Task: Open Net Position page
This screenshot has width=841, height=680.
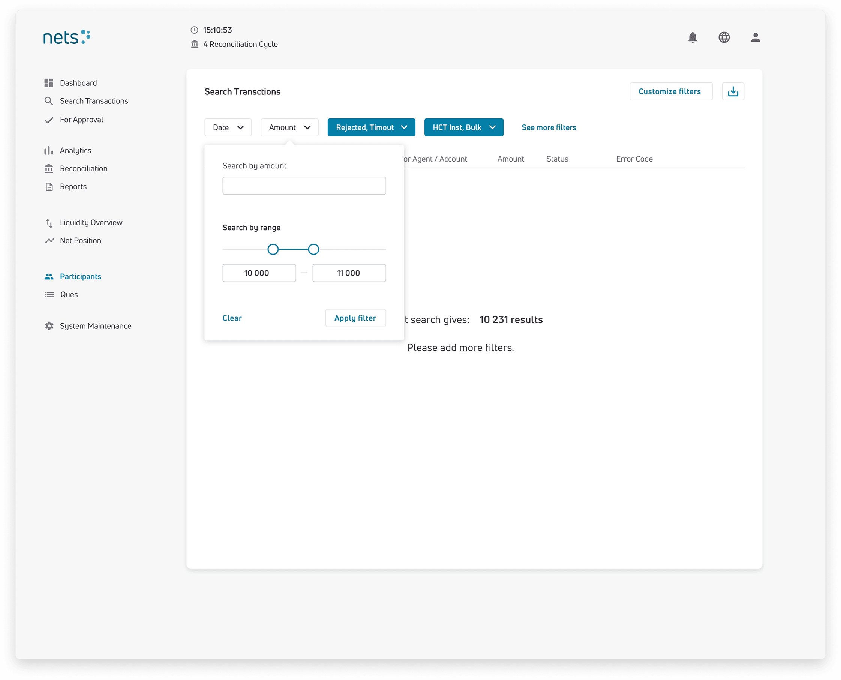Action: pos(80,241)
